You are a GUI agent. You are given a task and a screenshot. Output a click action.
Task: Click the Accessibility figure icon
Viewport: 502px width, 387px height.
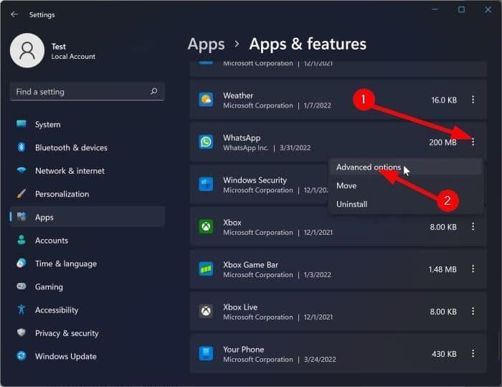click(22, 309)
